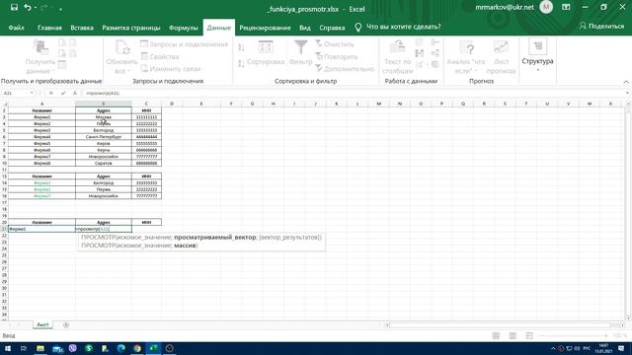The width and height of the screenshot is (632, 355).
Task: Open the Рецензирование tab
Action: coord(265,28)
